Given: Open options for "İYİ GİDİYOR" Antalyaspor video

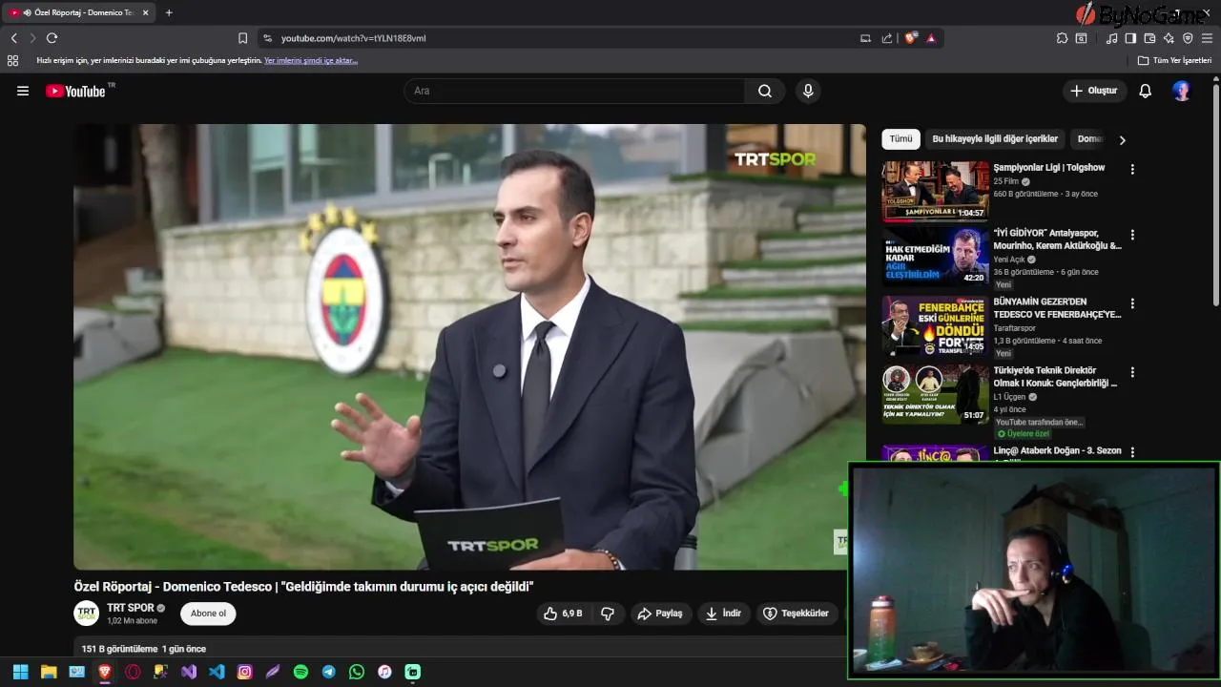Looking at the screenshot, I should [1132, 235].
